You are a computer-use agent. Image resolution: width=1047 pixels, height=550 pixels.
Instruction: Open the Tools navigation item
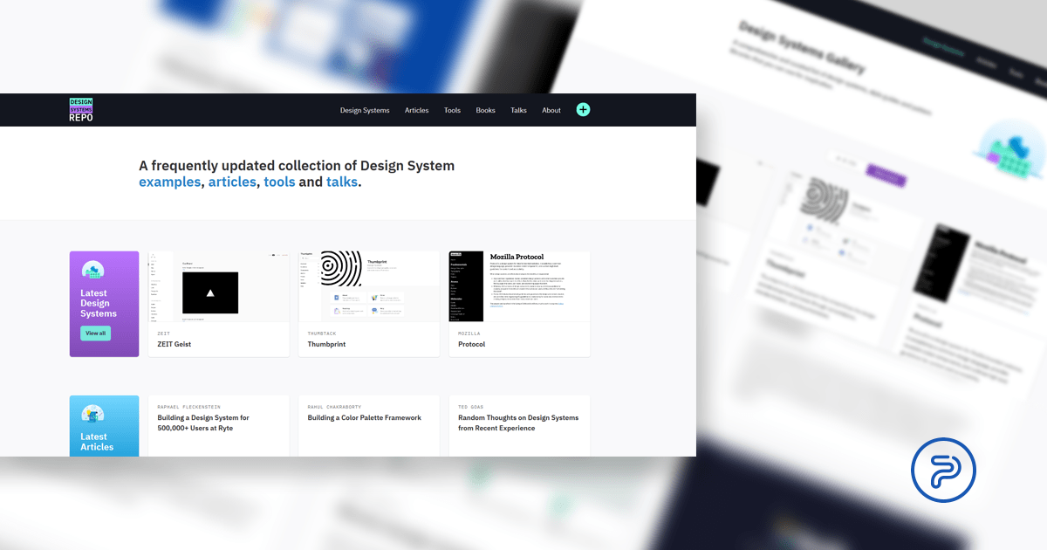(x=452, y=110)
